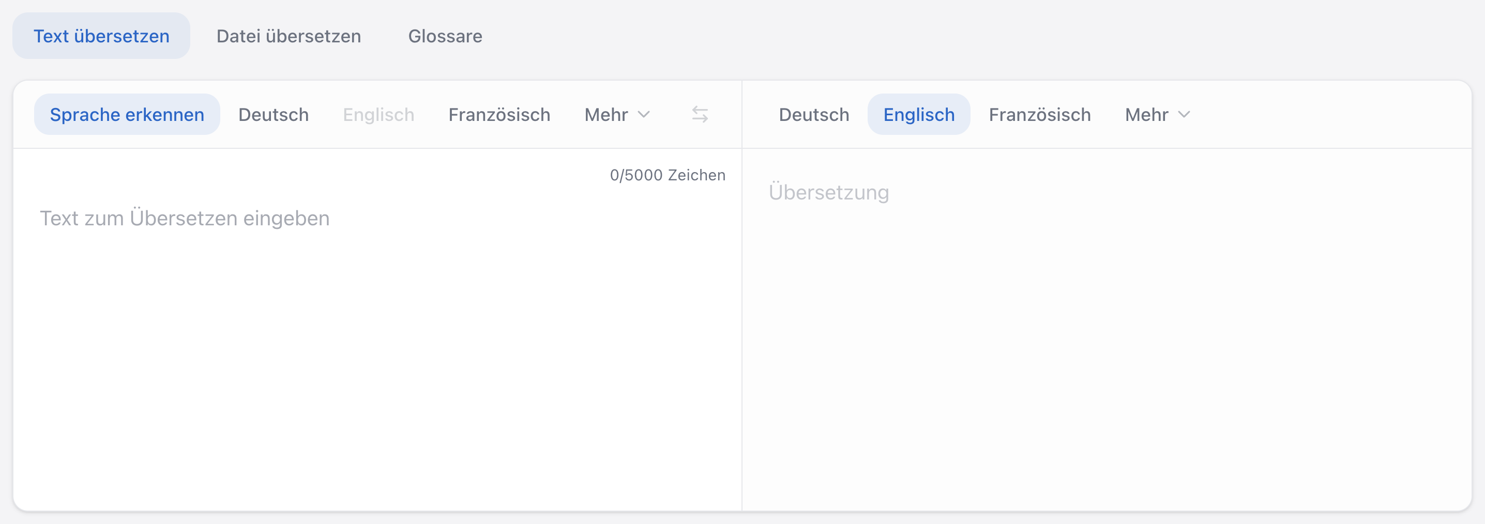Choose Französisch as target language
Image resolution: width=1485 pixels, height=524 pixels.
(1039, 114)
